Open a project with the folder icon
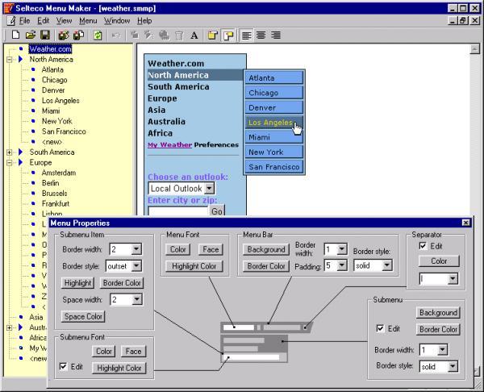This screenshot has width=484, height=392. [31, 35]
